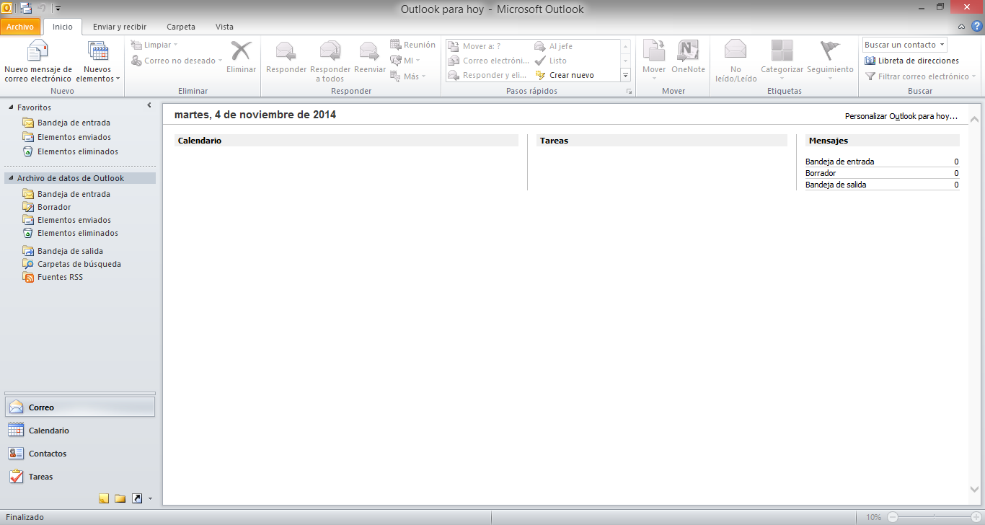985x525 pixels.
Task: Click the Undo arrow in quick access toolbar
Action: tap(41, 9)
